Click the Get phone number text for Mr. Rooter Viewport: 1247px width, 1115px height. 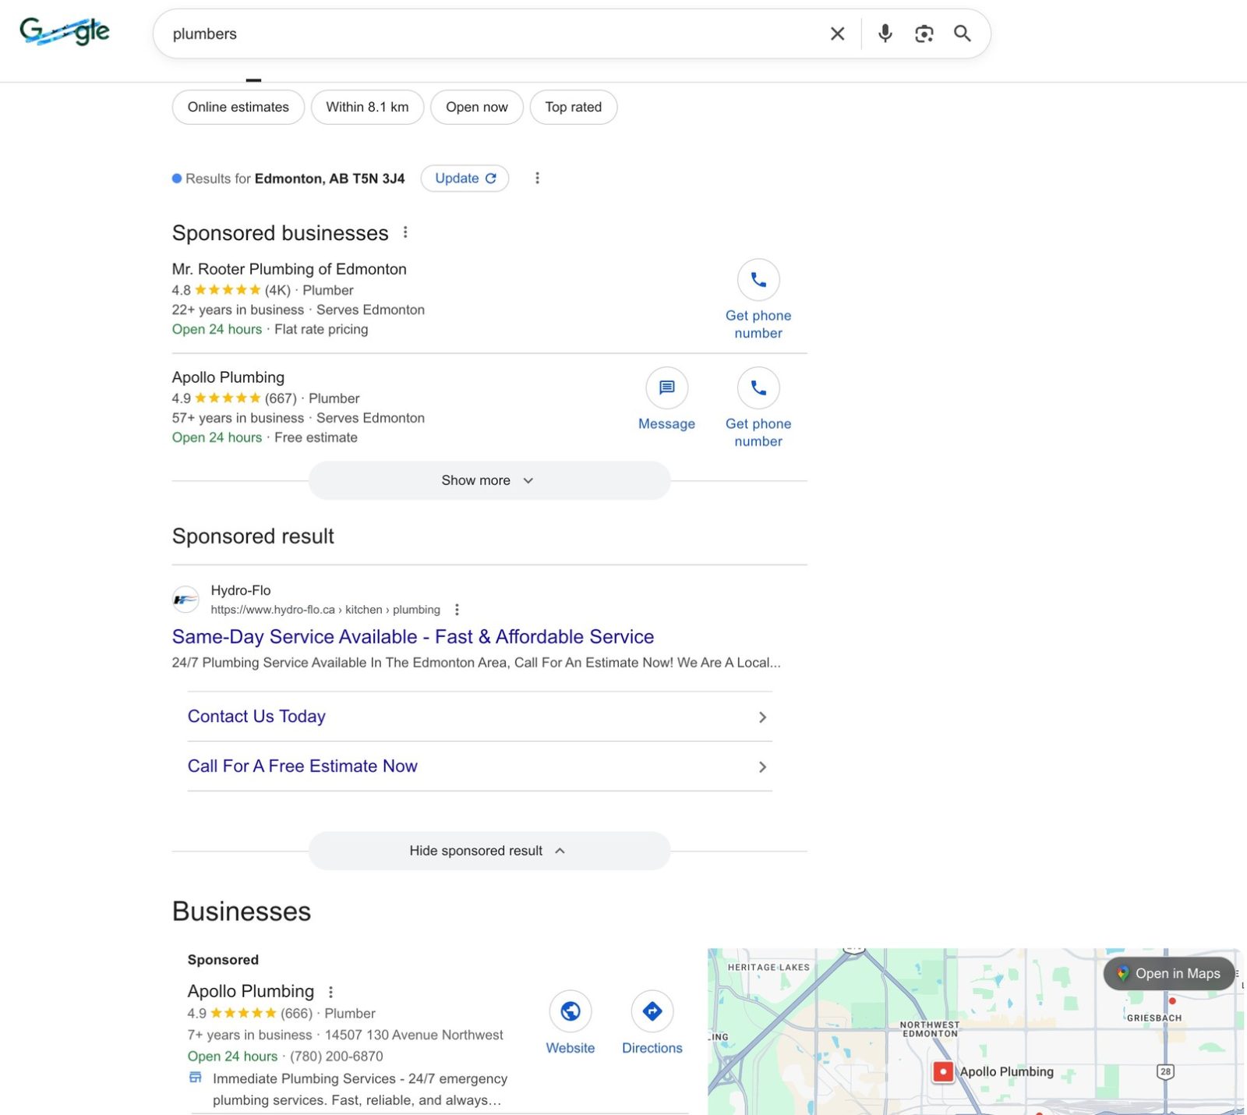point(758,324)
